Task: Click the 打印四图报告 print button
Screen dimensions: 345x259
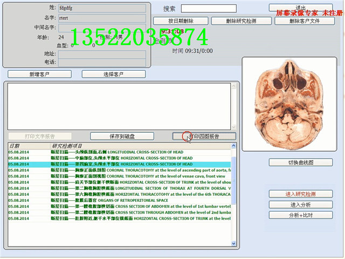Action: pos(204,136)
